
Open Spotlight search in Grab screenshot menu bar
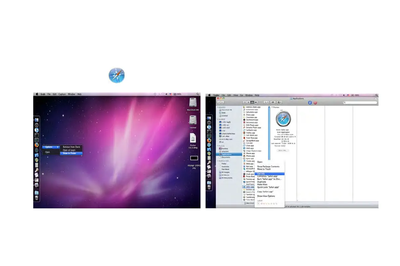pyautogui.click(x=197, y=94)
